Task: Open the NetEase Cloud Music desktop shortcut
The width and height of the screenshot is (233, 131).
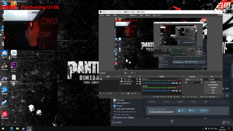Action: (5, 115)
